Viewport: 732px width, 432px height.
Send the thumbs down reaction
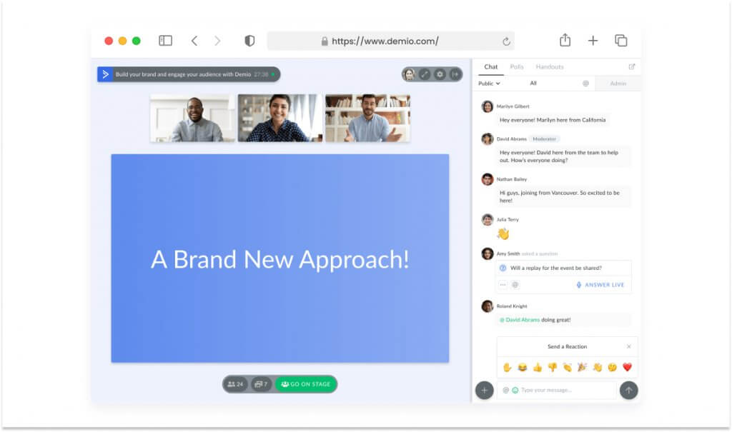pyautogui.click(x=553, y=368)
